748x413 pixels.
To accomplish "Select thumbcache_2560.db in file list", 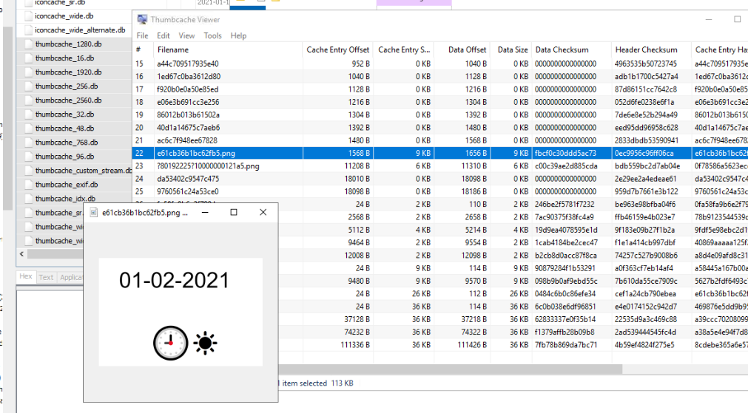I will (68, 100).
